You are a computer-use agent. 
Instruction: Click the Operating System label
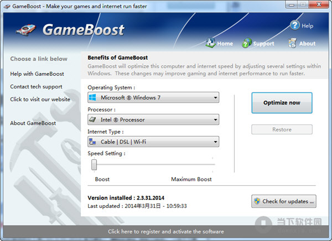111,87
